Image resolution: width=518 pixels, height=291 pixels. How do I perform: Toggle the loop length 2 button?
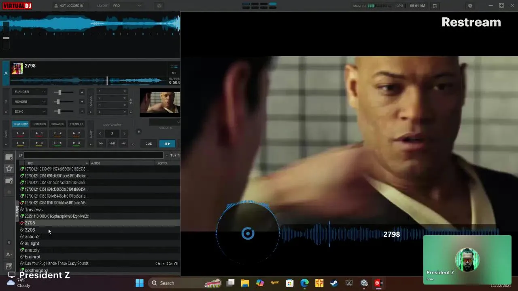[x=112, y=134]
